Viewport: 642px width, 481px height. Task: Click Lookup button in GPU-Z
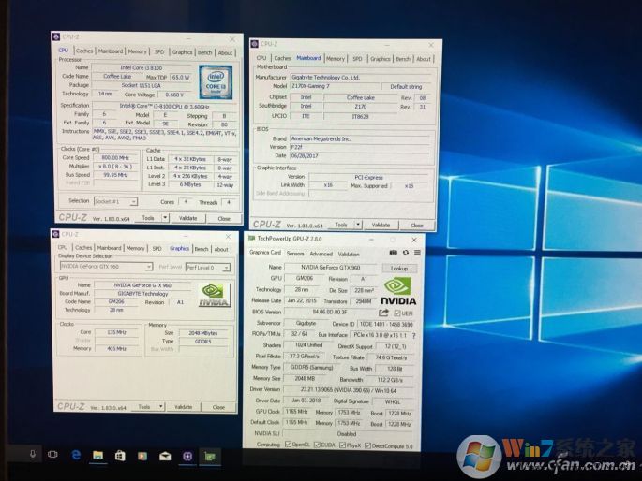399,268
